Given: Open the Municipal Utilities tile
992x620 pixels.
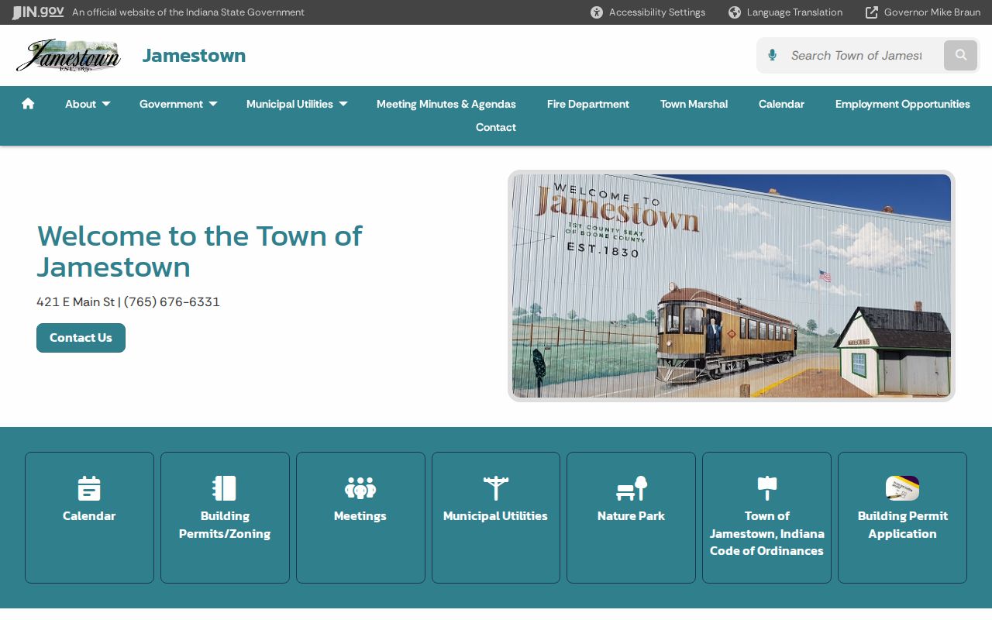Looking at the screenshot, I should point(496,518).
